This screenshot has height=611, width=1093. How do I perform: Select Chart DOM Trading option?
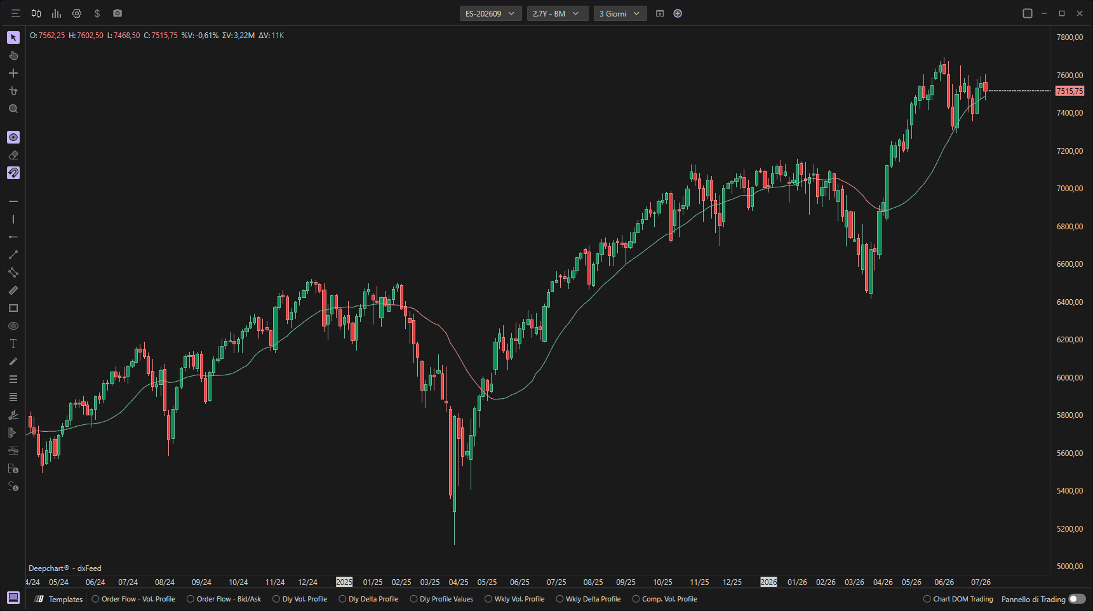tap(958, 599)
